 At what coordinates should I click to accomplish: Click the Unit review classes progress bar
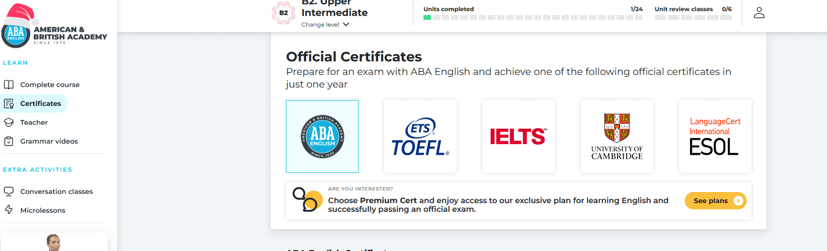(693, 17)
